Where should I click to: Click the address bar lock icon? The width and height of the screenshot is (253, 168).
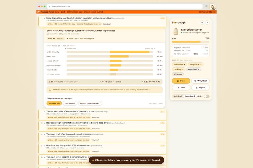tap(50, 7)
